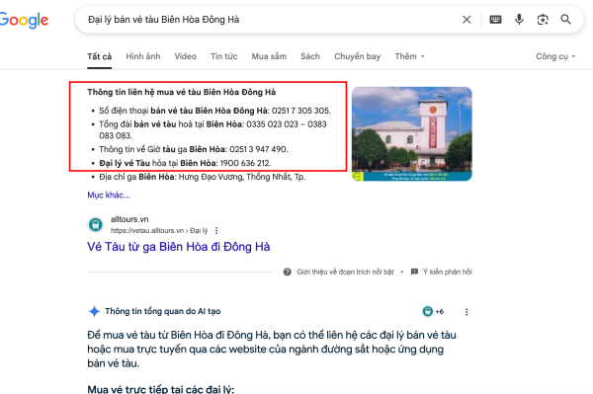Expand the Thêm dropdown

tap(409, 56)
